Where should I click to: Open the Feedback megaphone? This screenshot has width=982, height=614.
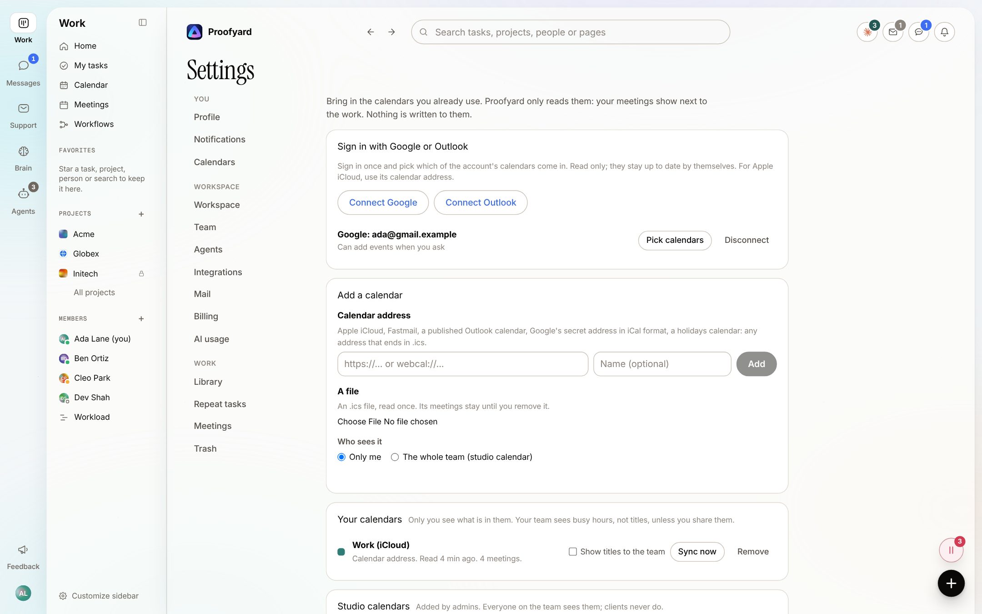(23, 557)
